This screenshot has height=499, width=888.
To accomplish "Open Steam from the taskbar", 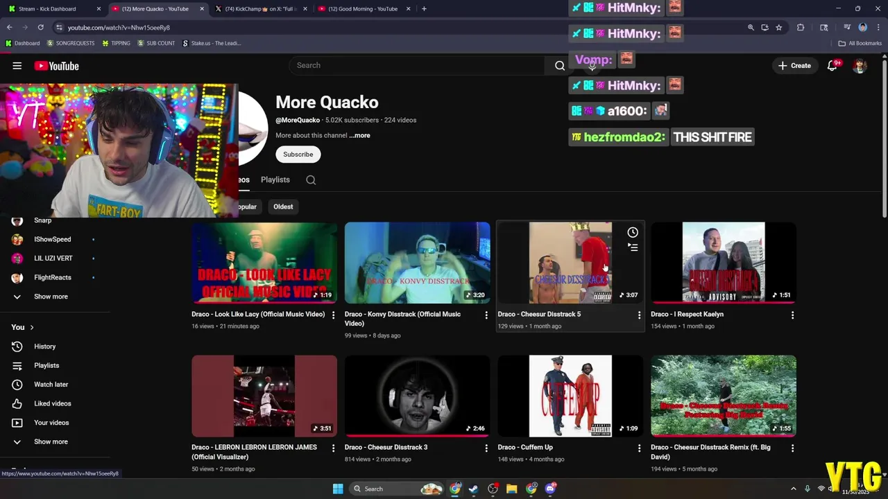I will 474,489.
